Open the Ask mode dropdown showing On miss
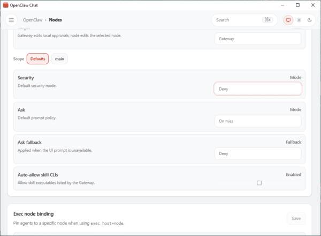 257,121
